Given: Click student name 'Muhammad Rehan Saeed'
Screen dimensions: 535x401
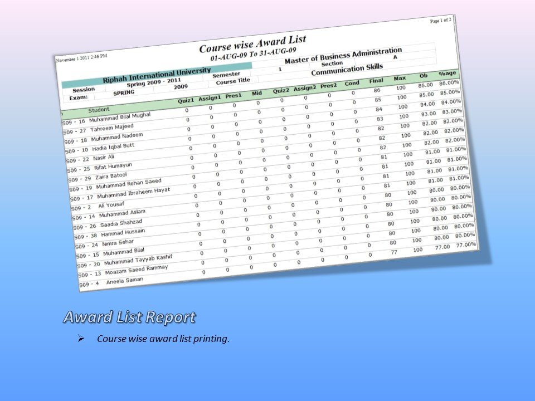Looking at the screenshot, I should [x=129, y=184].
